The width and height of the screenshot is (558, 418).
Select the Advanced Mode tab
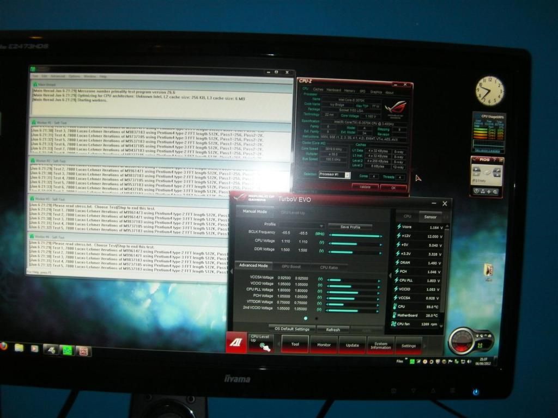253,266
